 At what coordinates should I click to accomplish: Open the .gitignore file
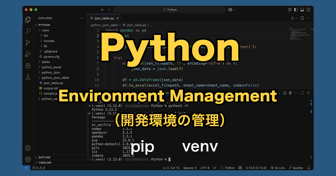(60, 51)
